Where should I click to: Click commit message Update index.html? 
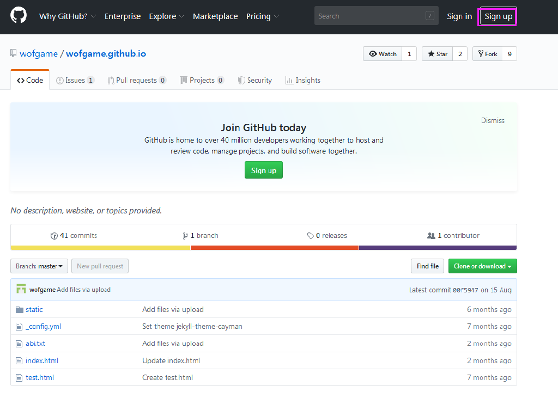coord(171,360)
